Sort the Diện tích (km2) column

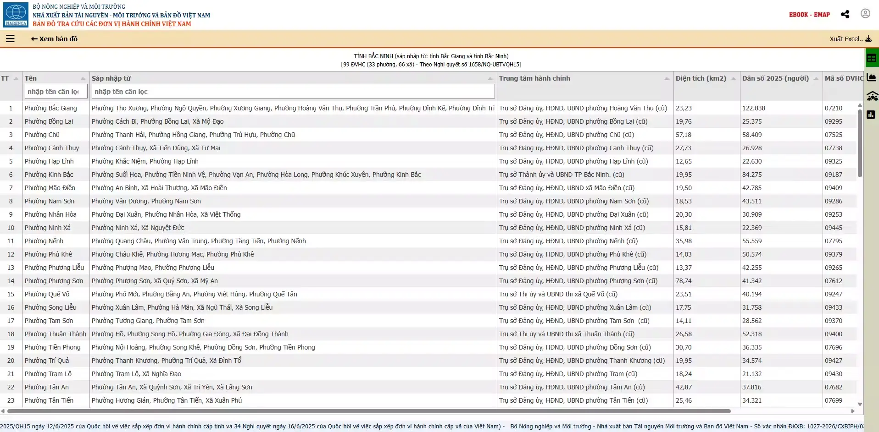pos(734,78)
